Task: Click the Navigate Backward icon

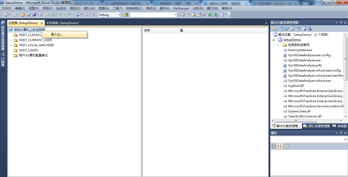Action: [x=79, y=15]
